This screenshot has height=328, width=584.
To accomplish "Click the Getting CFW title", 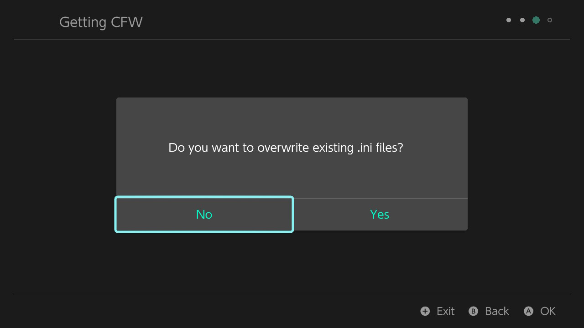I will pyautogui.click(x=101, y=22).
